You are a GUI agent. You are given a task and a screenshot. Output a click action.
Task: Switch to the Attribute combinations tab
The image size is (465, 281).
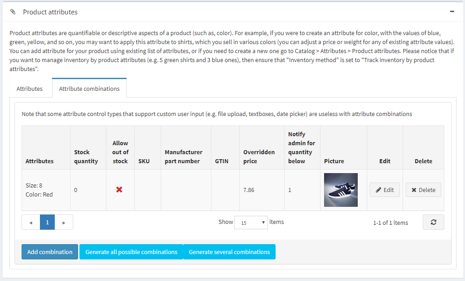[x=89, y=88]
